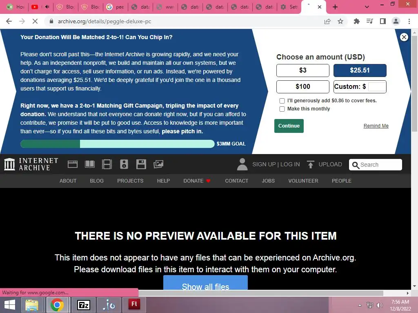Share this page from address bar
418x313 pixels.
327,21
